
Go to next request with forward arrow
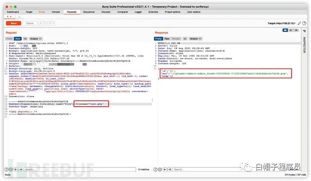coord(50,23)
